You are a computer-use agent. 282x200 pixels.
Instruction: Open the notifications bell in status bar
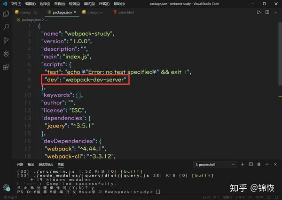(x=276, y=197)
